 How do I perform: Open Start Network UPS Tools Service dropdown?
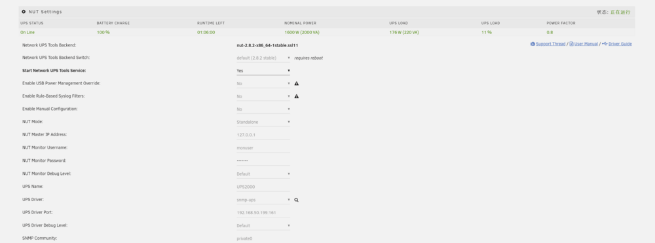263,71
